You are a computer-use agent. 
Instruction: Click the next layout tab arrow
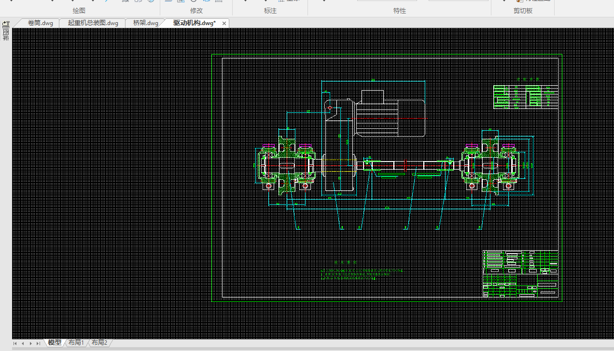[x=30, y=343]
